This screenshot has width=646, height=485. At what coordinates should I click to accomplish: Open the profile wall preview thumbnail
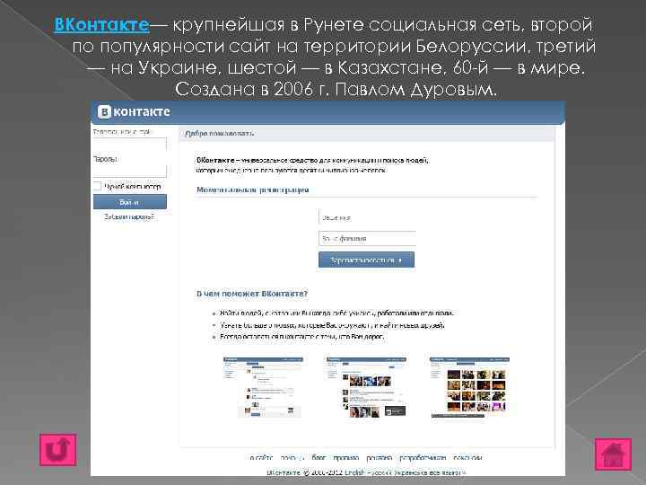pyautogui.click(x=263, y=387)
